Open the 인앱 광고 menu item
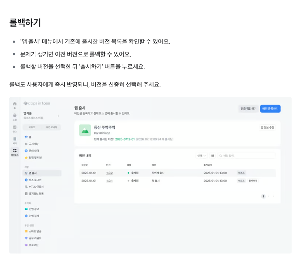This screenshot has width=292, height=256. pyautogui.click(x=34, y=209)
